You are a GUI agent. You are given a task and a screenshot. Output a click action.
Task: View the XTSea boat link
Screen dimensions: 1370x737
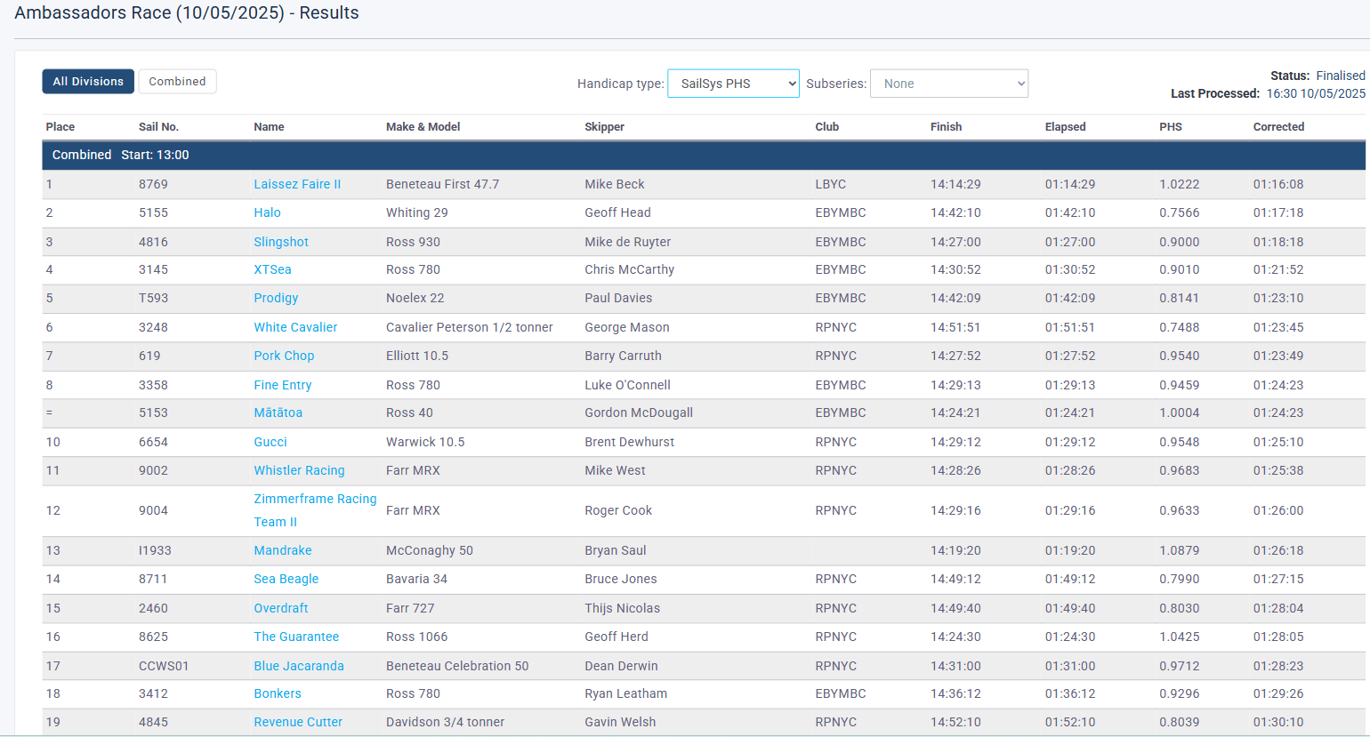tap(272, 269)
